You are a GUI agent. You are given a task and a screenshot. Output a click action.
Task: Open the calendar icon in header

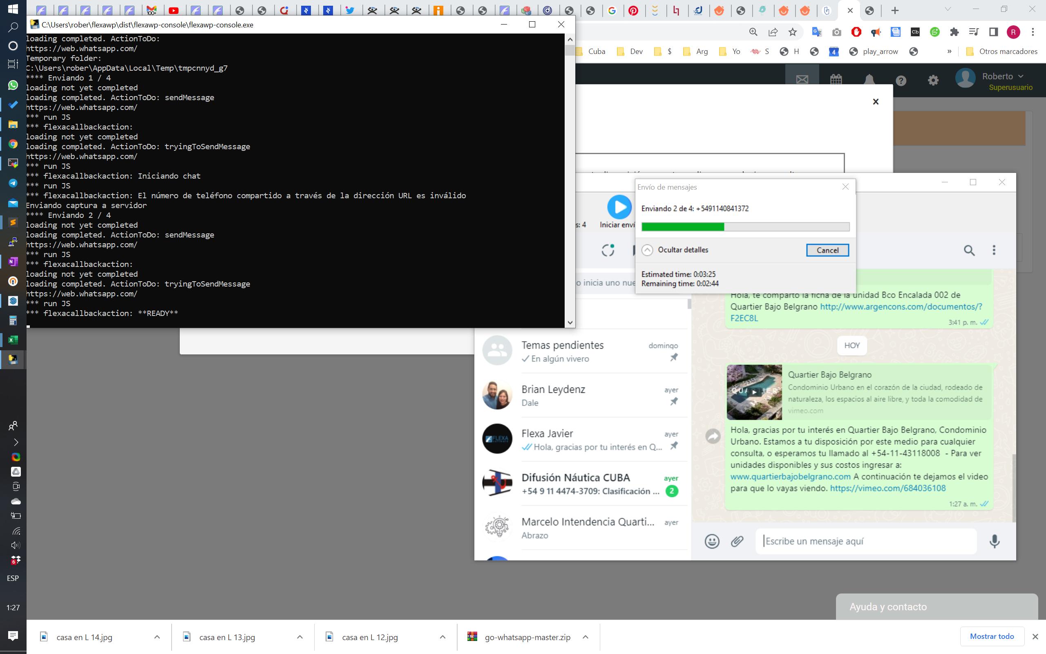pos(836,80)
